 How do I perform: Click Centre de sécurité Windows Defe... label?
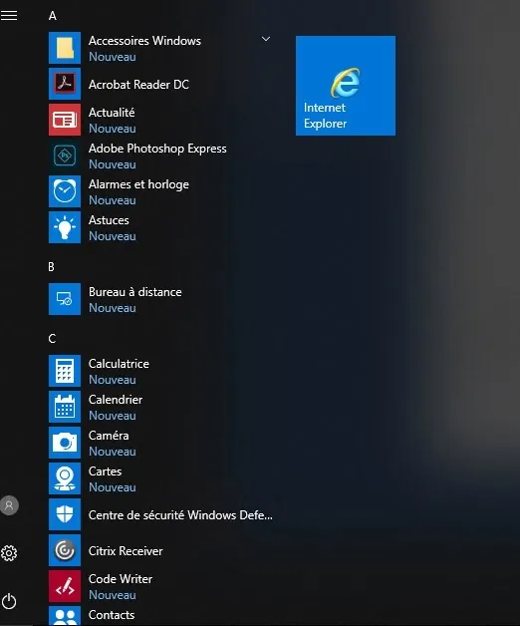(x=180, y=515)
